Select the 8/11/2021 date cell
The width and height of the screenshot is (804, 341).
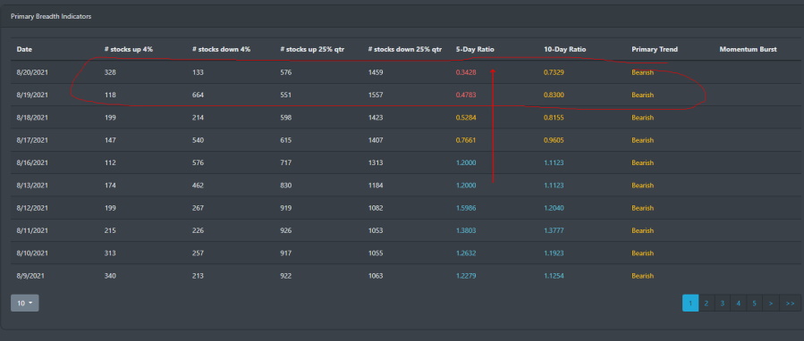[x=32, y=230]
